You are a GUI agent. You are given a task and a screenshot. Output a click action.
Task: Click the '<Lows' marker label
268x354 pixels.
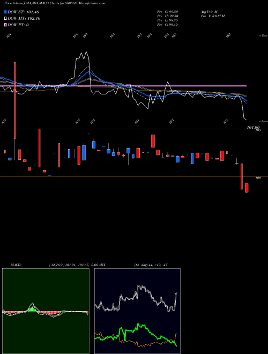[264, 121]
